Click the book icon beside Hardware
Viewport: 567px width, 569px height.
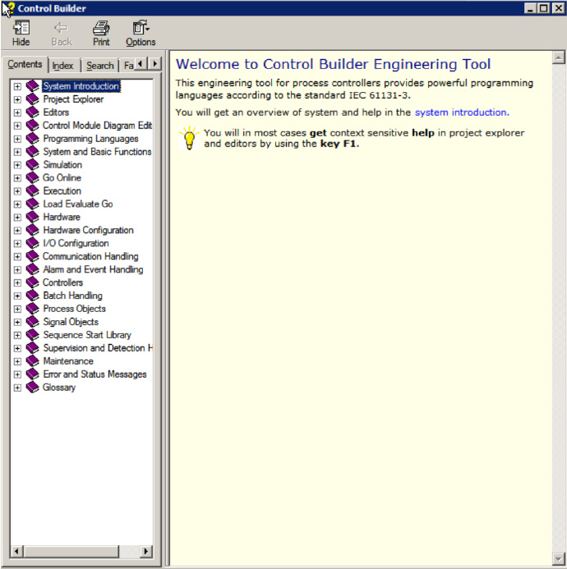click(33, 217)
